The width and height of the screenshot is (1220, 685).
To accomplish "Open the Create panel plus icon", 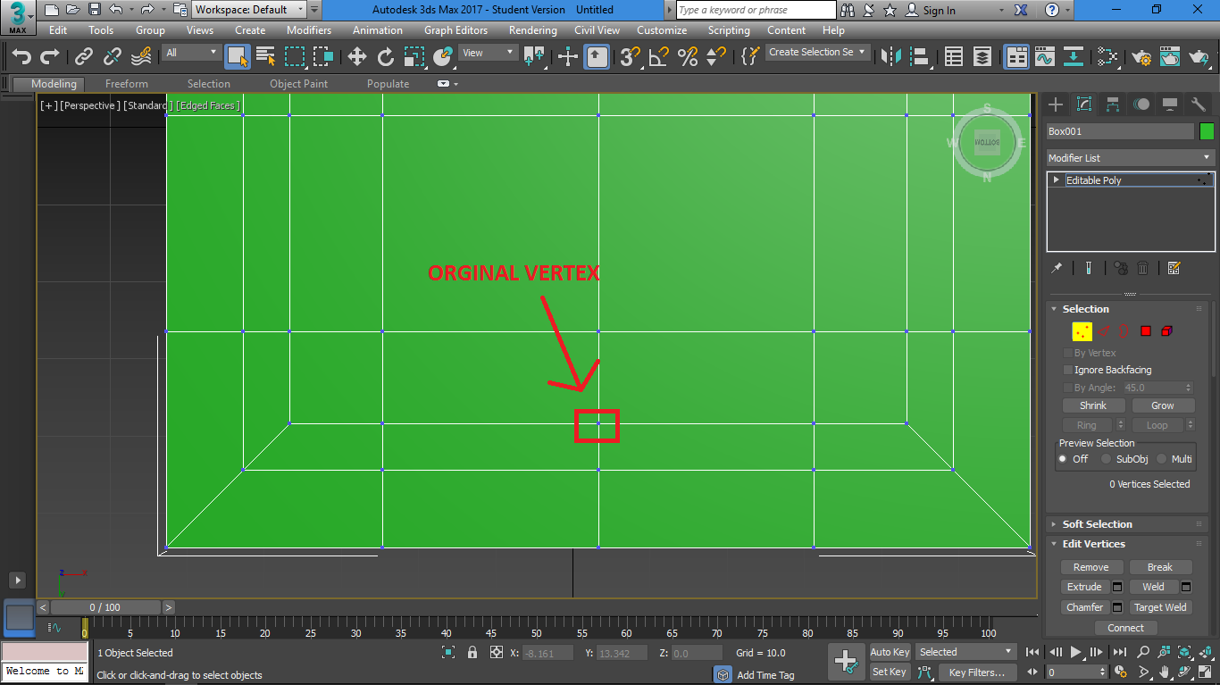I will click(1055, 104).
